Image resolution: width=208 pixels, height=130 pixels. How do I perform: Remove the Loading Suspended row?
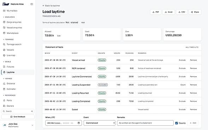click(x=193, y=85)
